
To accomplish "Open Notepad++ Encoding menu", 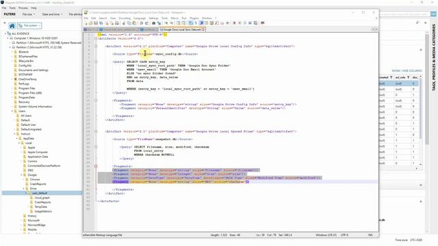I will coord(125,18).
